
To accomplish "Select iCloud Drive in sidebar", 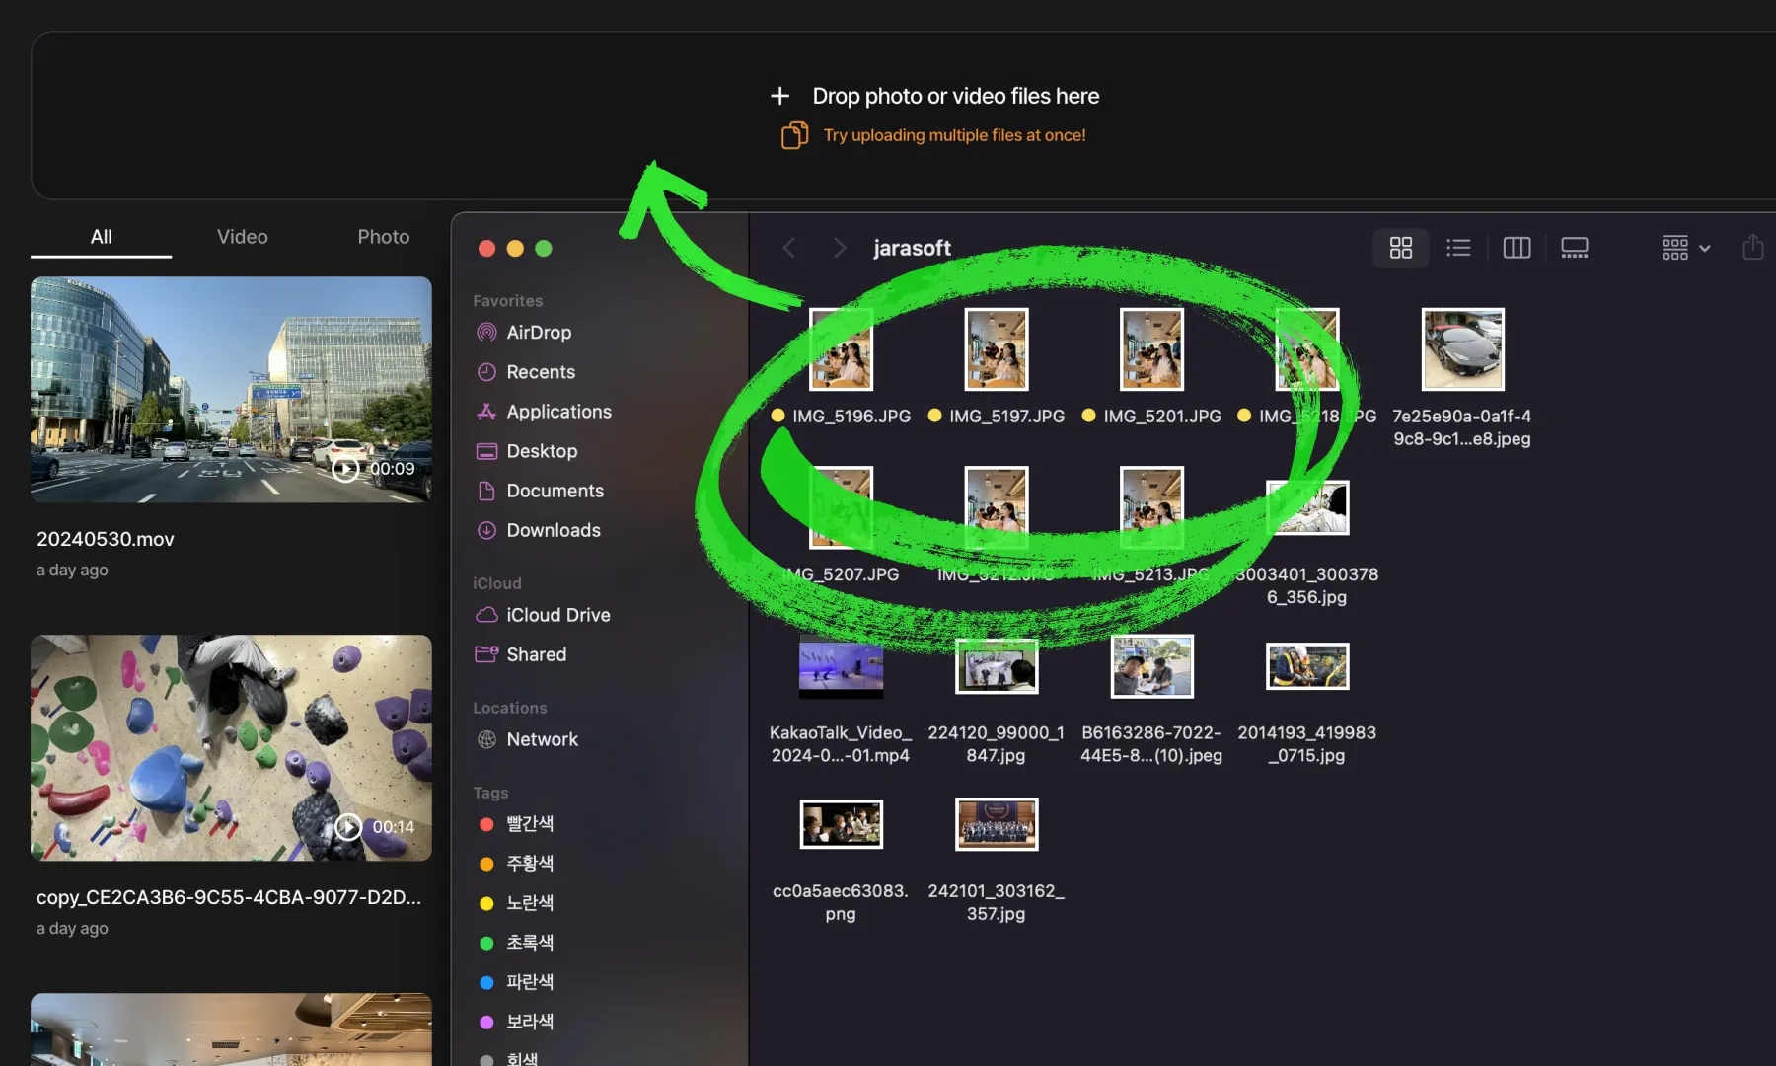I will 557,615.
